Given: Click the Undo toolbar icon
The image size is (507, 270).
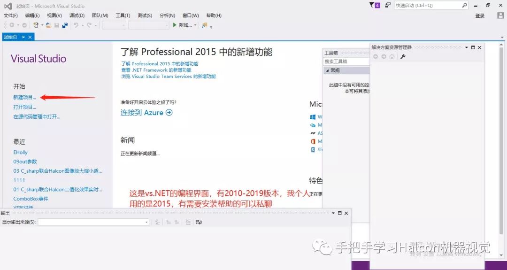Looking at the screenshot, I should 76,25.
